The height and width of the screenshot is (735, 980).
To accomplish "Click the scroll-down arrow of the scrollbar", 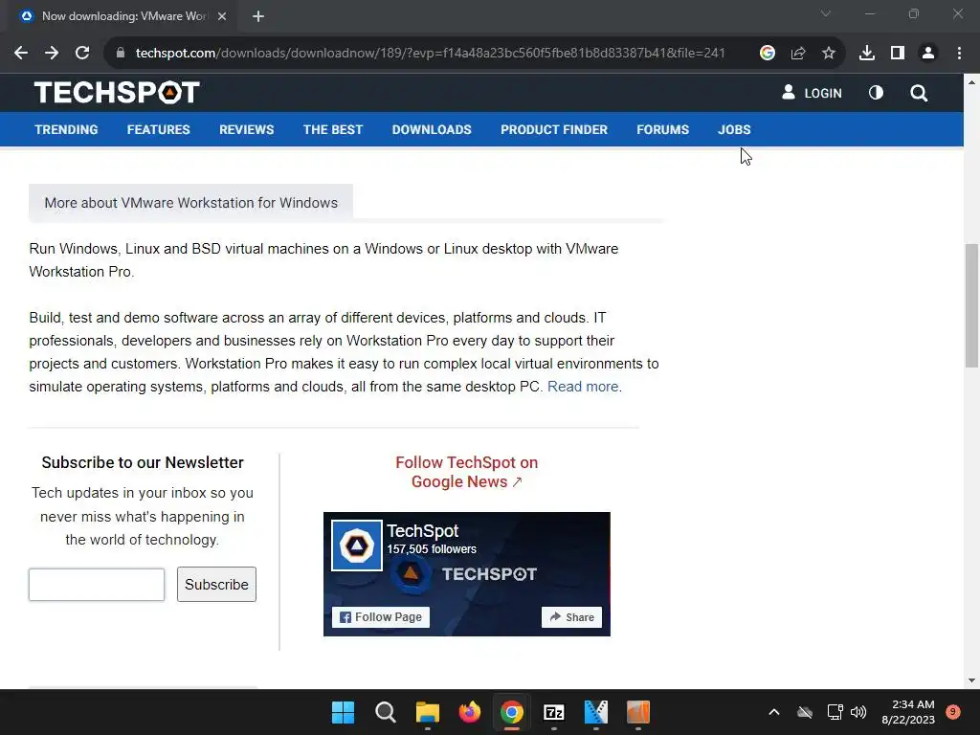I will click(x=971, y=680).
